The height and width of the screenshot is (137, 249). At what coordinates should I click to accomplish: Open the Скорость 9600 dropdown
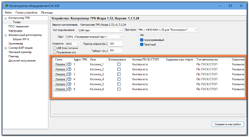[73, 43]
